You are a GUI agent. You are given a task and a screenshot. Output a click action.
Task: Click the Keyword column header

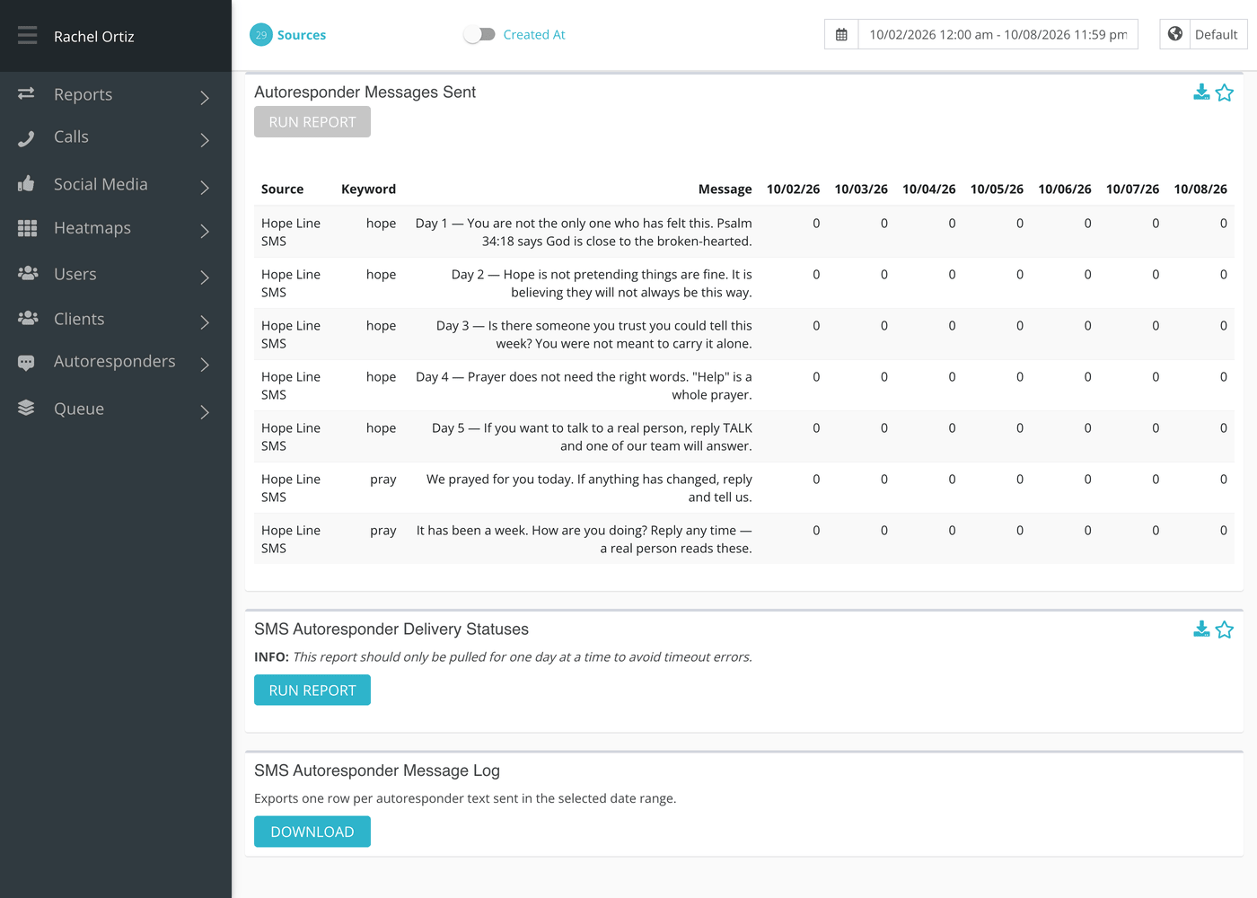point(368,189)
